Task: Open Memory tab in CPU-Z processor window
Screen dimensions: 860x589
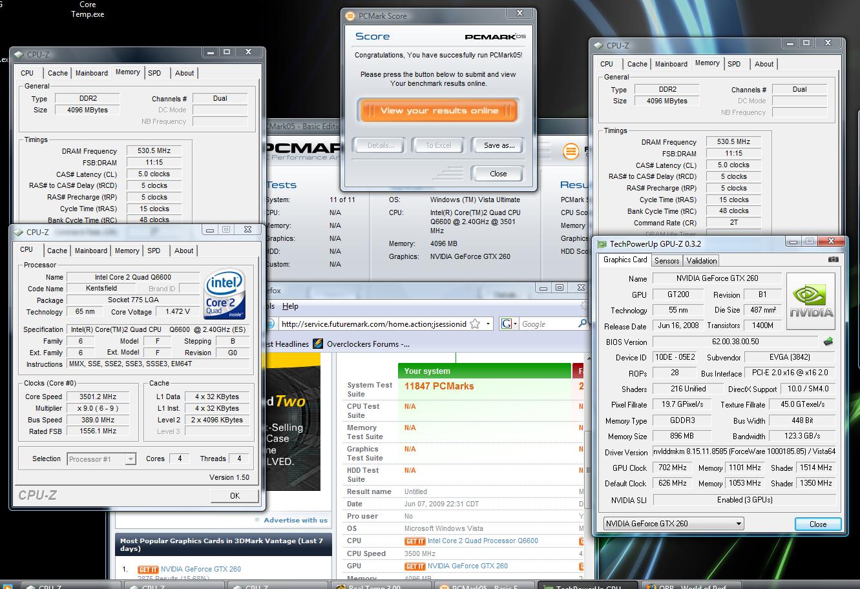Action: (x=127, y=251)
